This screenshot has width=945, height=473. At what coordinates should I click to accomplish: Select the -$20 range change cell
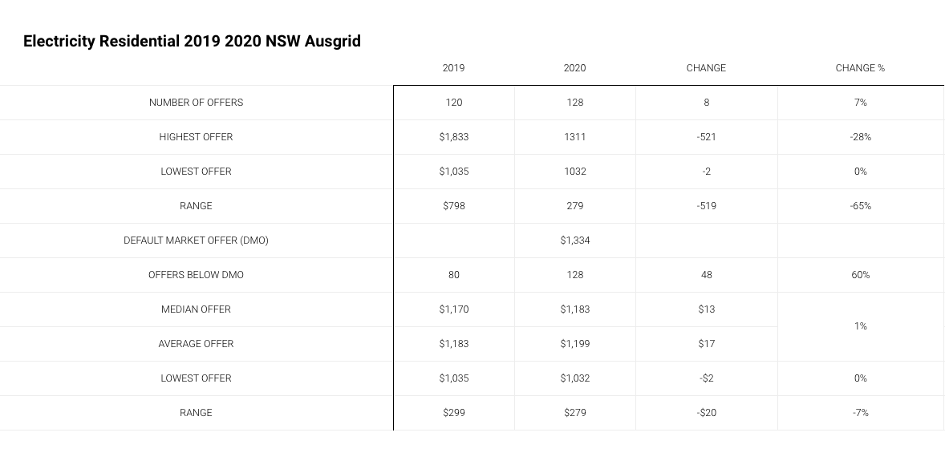click(x=706, y=413)
